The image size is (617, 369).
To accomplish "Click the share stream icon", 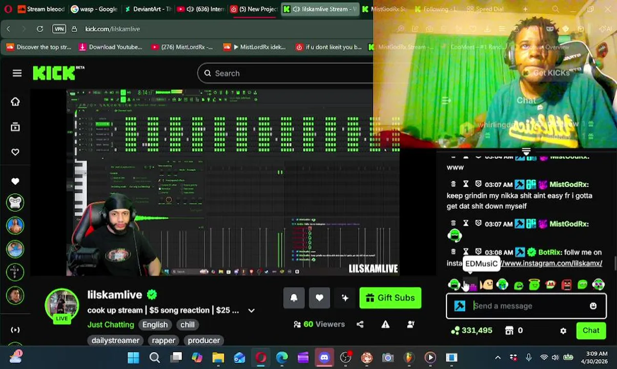I will [x=360, y=324].
